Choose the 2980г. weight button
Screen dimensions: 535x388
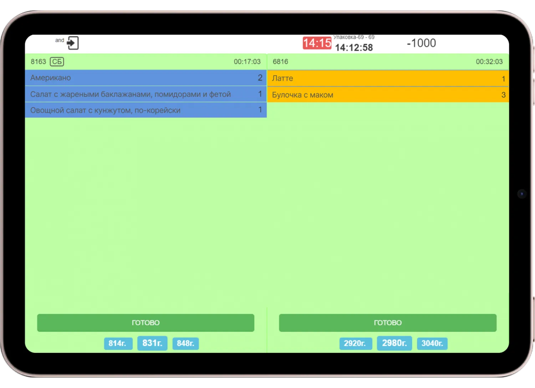[x=394, y=343]
